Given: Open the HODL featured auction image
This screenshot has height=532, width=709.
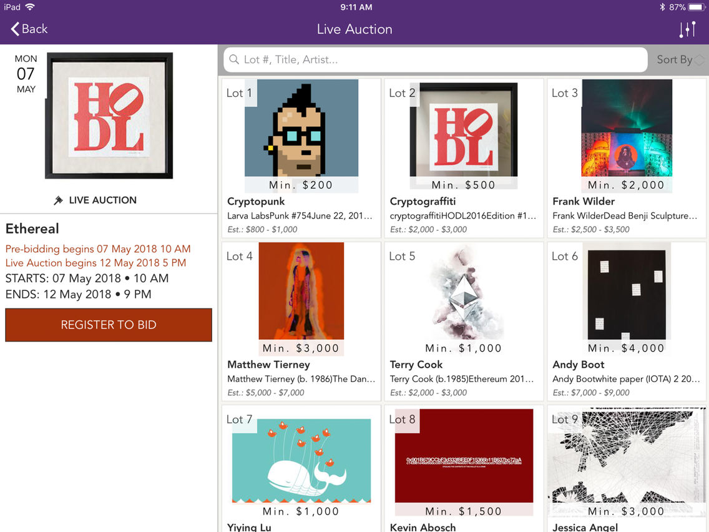Looking at the screenshot, I should pyautogui.click(x=109, y=116).
